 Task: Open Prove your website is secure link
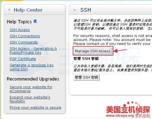(36, 107)
